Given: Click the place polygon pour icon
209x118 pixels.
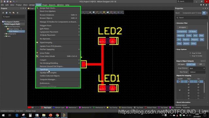Looking at the screenshot, I should coord(108,12).
